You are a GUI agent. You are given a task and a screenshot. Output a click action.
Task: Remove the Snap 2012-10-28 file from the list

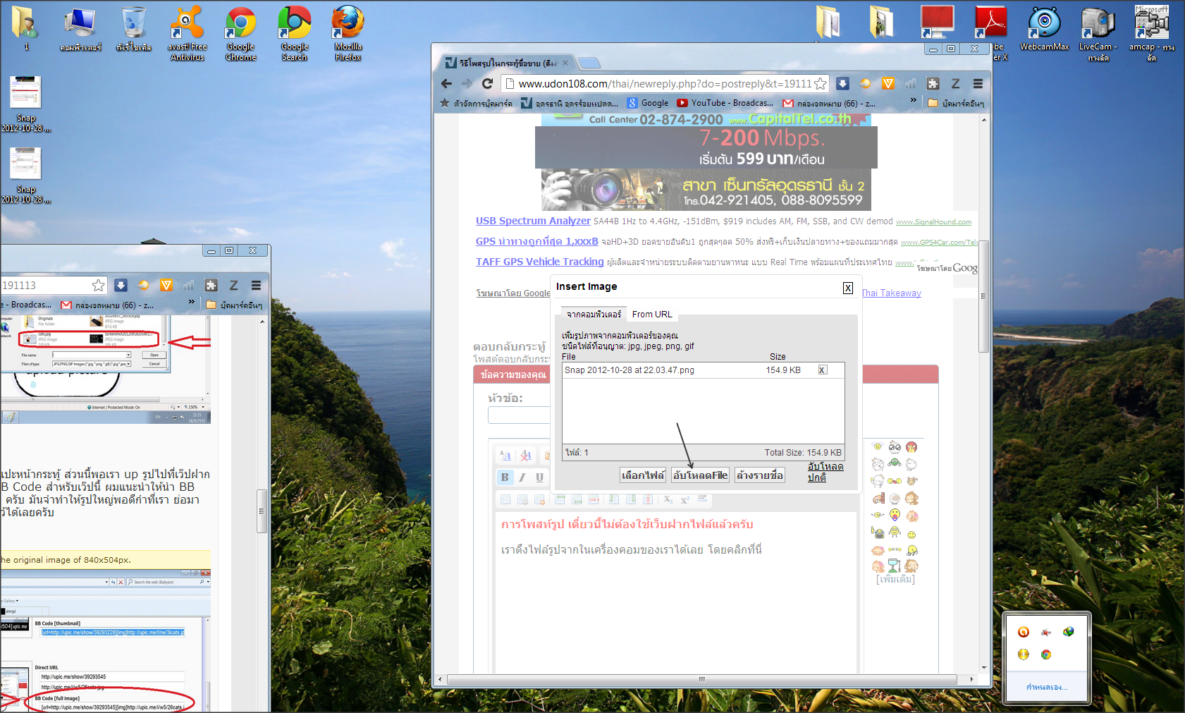coord(822,370)
